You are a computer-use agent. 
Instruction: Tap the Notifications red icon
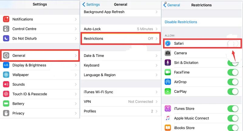pyautogui.click(x=6, y=19)
